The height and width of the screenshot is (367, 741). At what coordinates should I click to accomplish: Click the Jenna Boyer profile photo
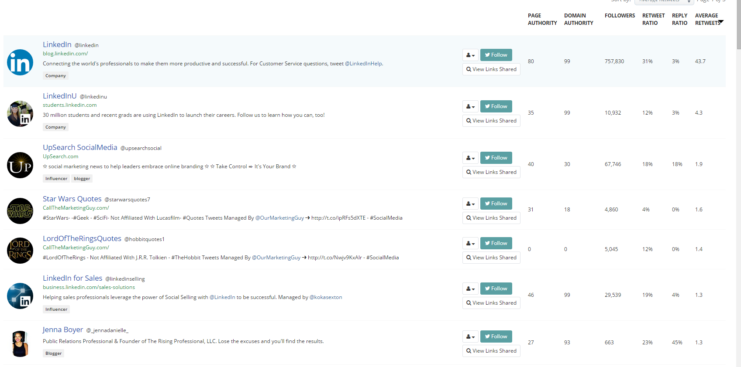coord(20,344)
